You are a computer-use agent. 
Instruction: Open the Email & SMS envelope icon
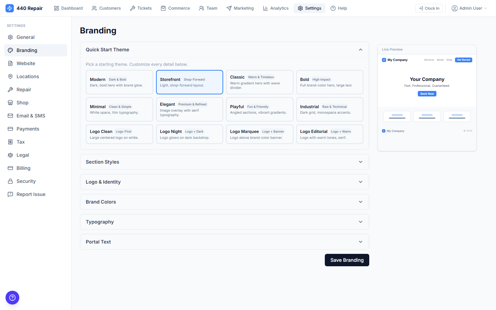click(x=10, y=116)
